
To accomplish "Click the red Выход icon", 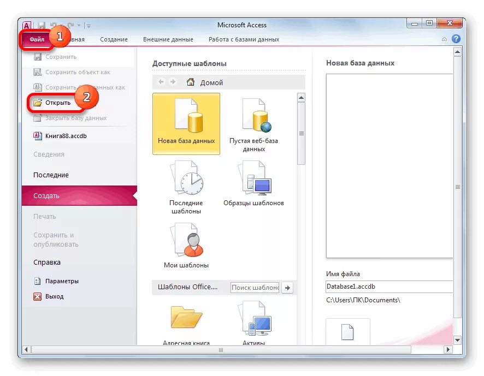I will [37, 297].
